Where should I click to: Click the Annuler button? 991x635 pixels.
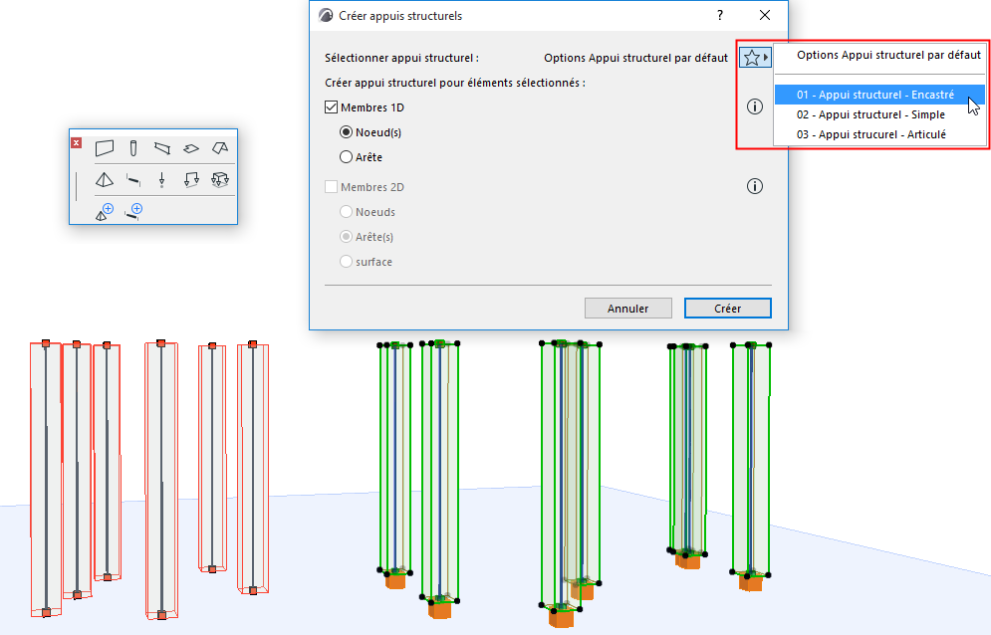[627, 309]
